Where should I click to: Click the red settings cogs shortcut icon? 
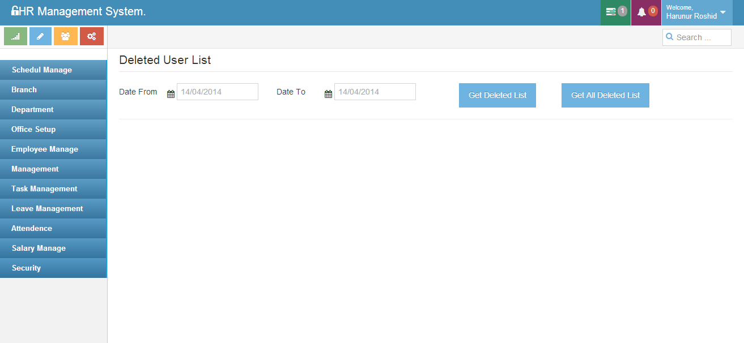pyautogui.click(x=91, y=36)
